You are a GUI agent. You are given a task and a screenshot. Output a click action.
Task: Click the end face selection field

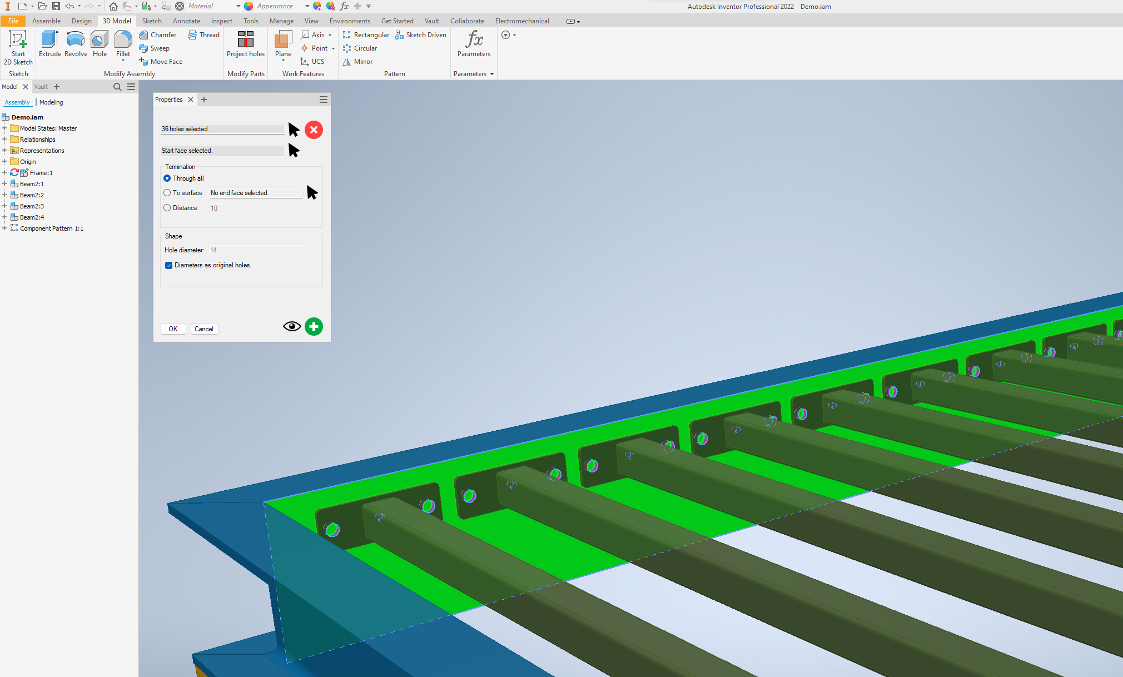(x=256, y=193)
